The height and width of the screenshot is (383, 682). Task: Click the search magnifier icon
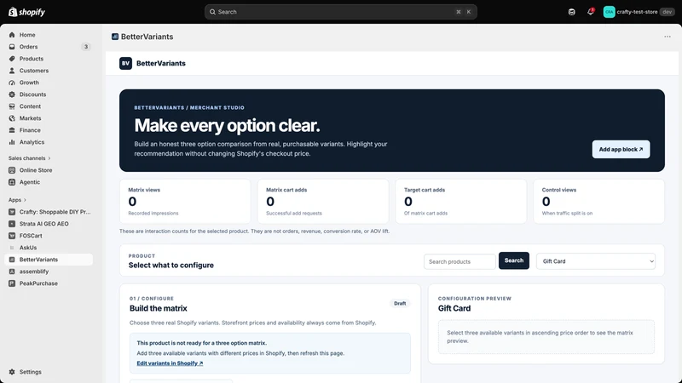[x=212, y=12]
